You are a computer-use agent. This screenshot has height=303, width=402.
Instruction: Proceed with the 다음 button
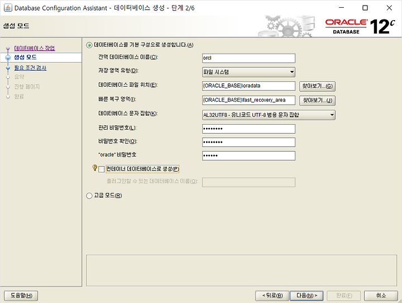[x=307, y=296]
